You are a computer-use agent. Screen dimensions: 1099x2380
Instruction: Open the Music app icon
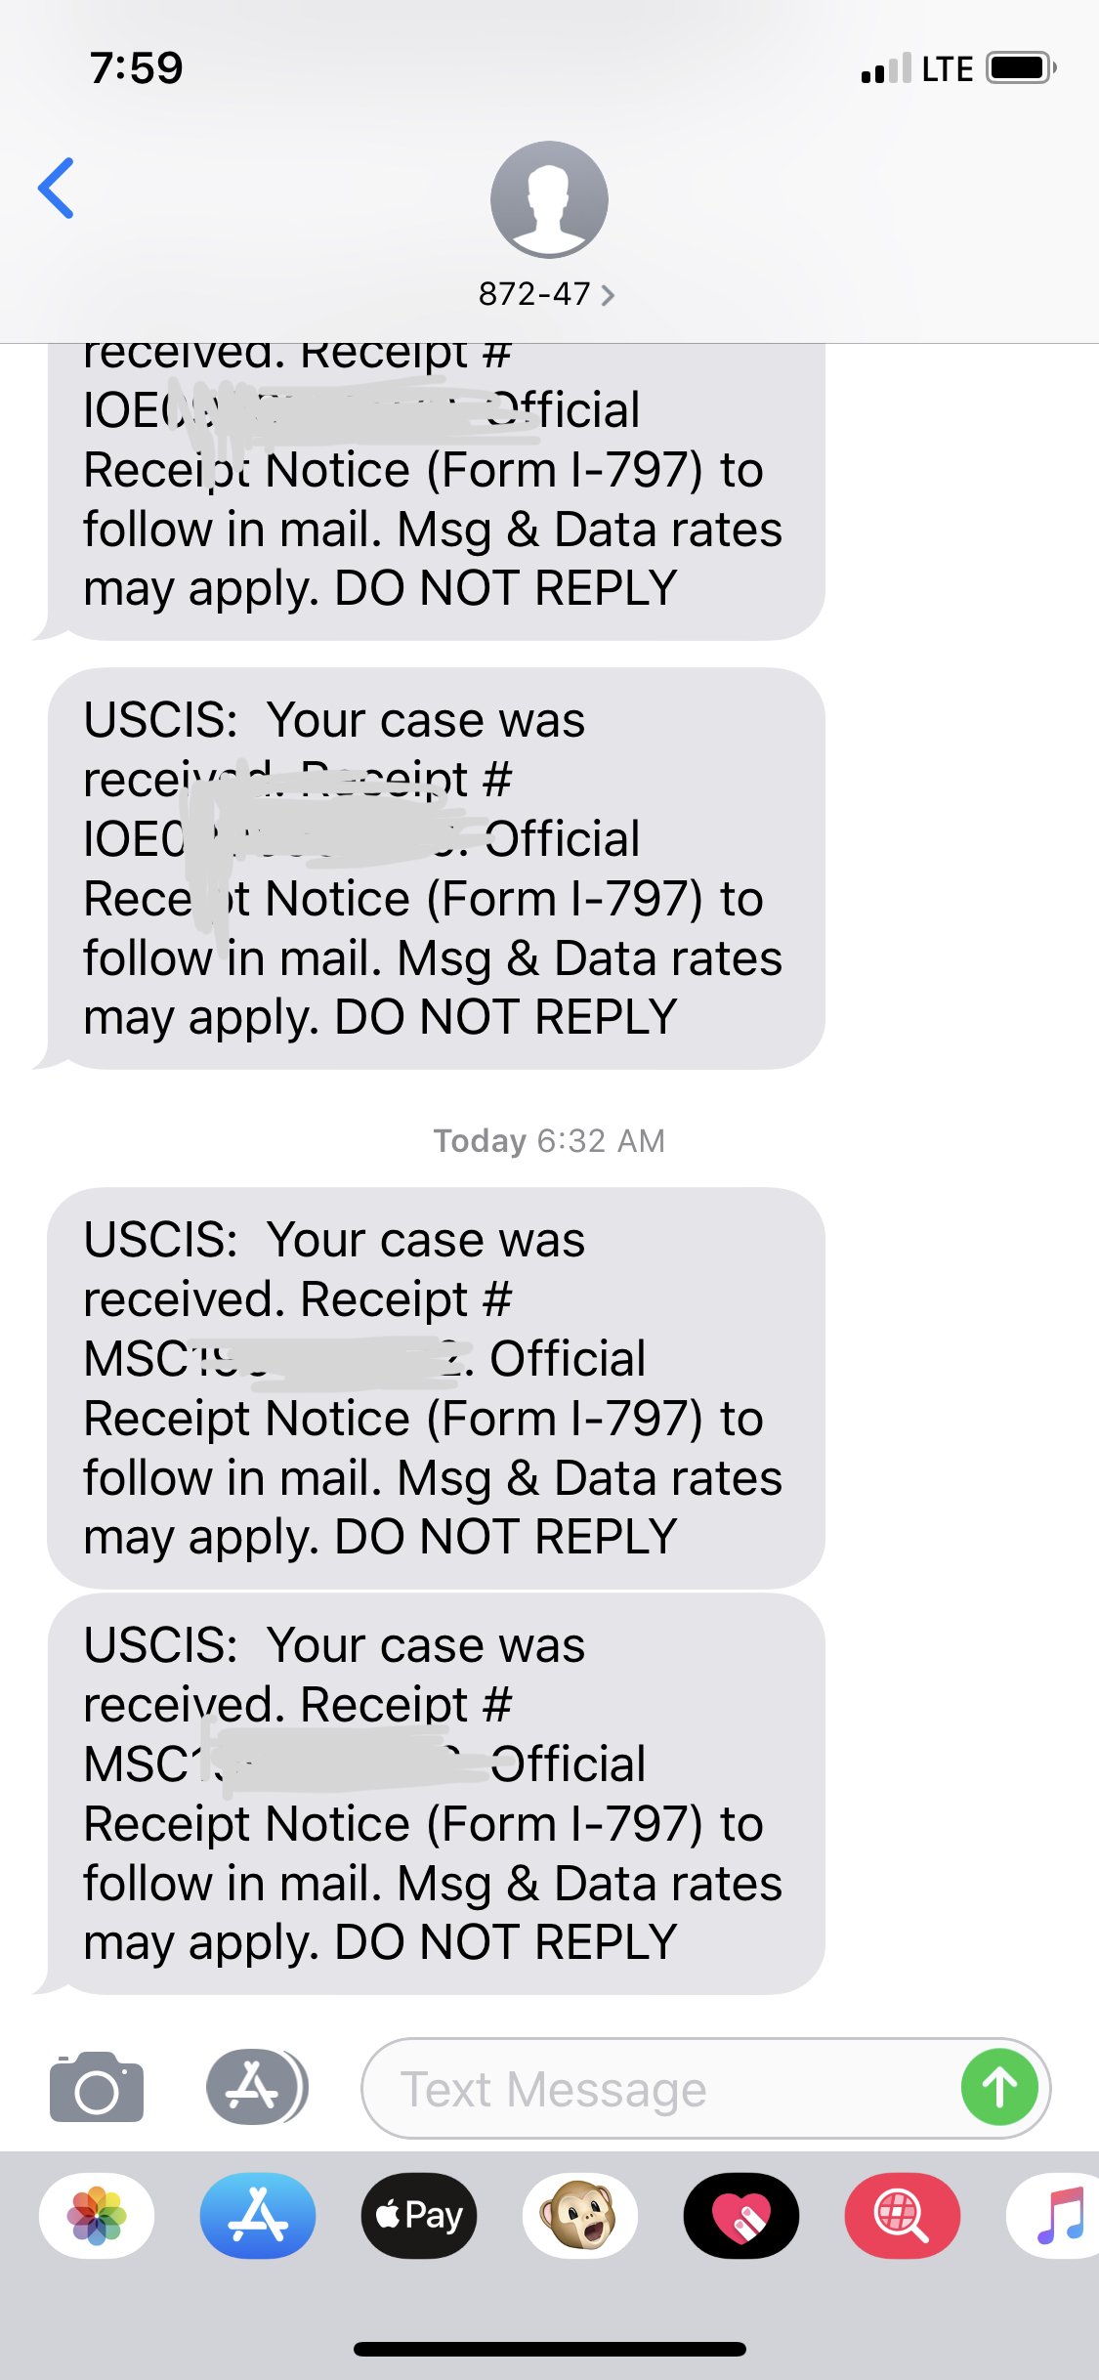coord(1059,2215)
